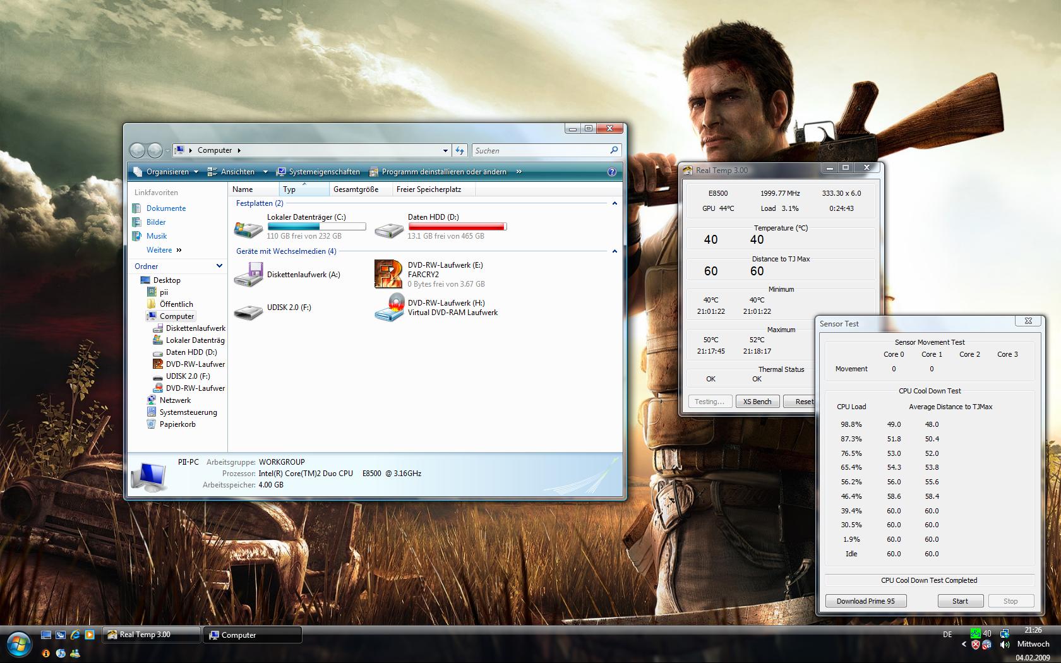
Task: Click the green Real Temp tray icon
Action: pyautogui.click(x=976, y=633)
